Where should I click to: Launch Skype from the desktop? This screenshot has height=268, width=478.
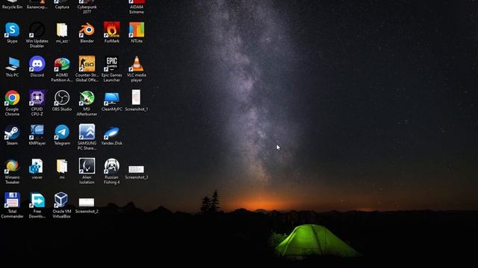click(x=12, y=32)
